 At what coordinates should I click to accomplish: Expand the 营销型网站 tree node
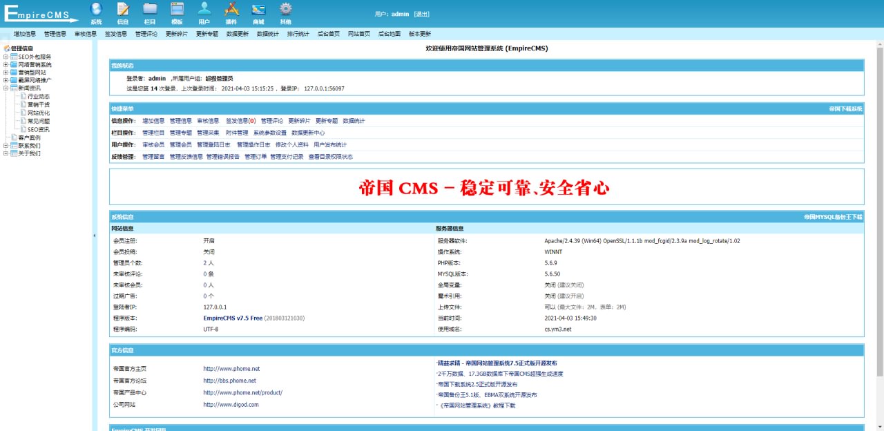pyautogui.click(x=6, y=73)
